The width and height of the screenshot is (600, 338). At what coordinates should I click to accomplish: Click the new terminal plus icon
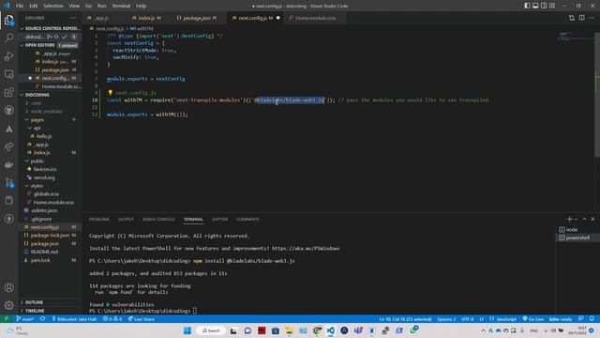[569, 219]
